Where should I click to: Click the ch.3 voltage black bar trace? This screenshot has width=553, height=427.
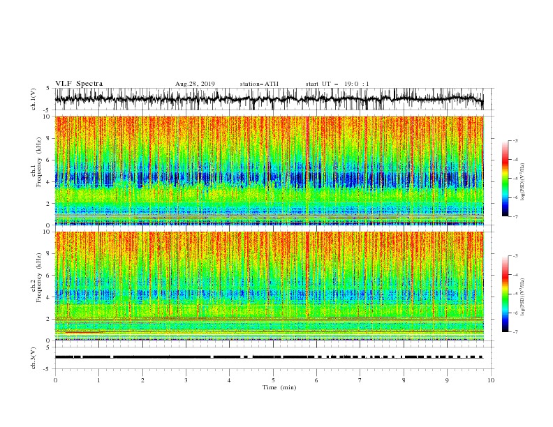pyautogui.click(x=269, y=357)
